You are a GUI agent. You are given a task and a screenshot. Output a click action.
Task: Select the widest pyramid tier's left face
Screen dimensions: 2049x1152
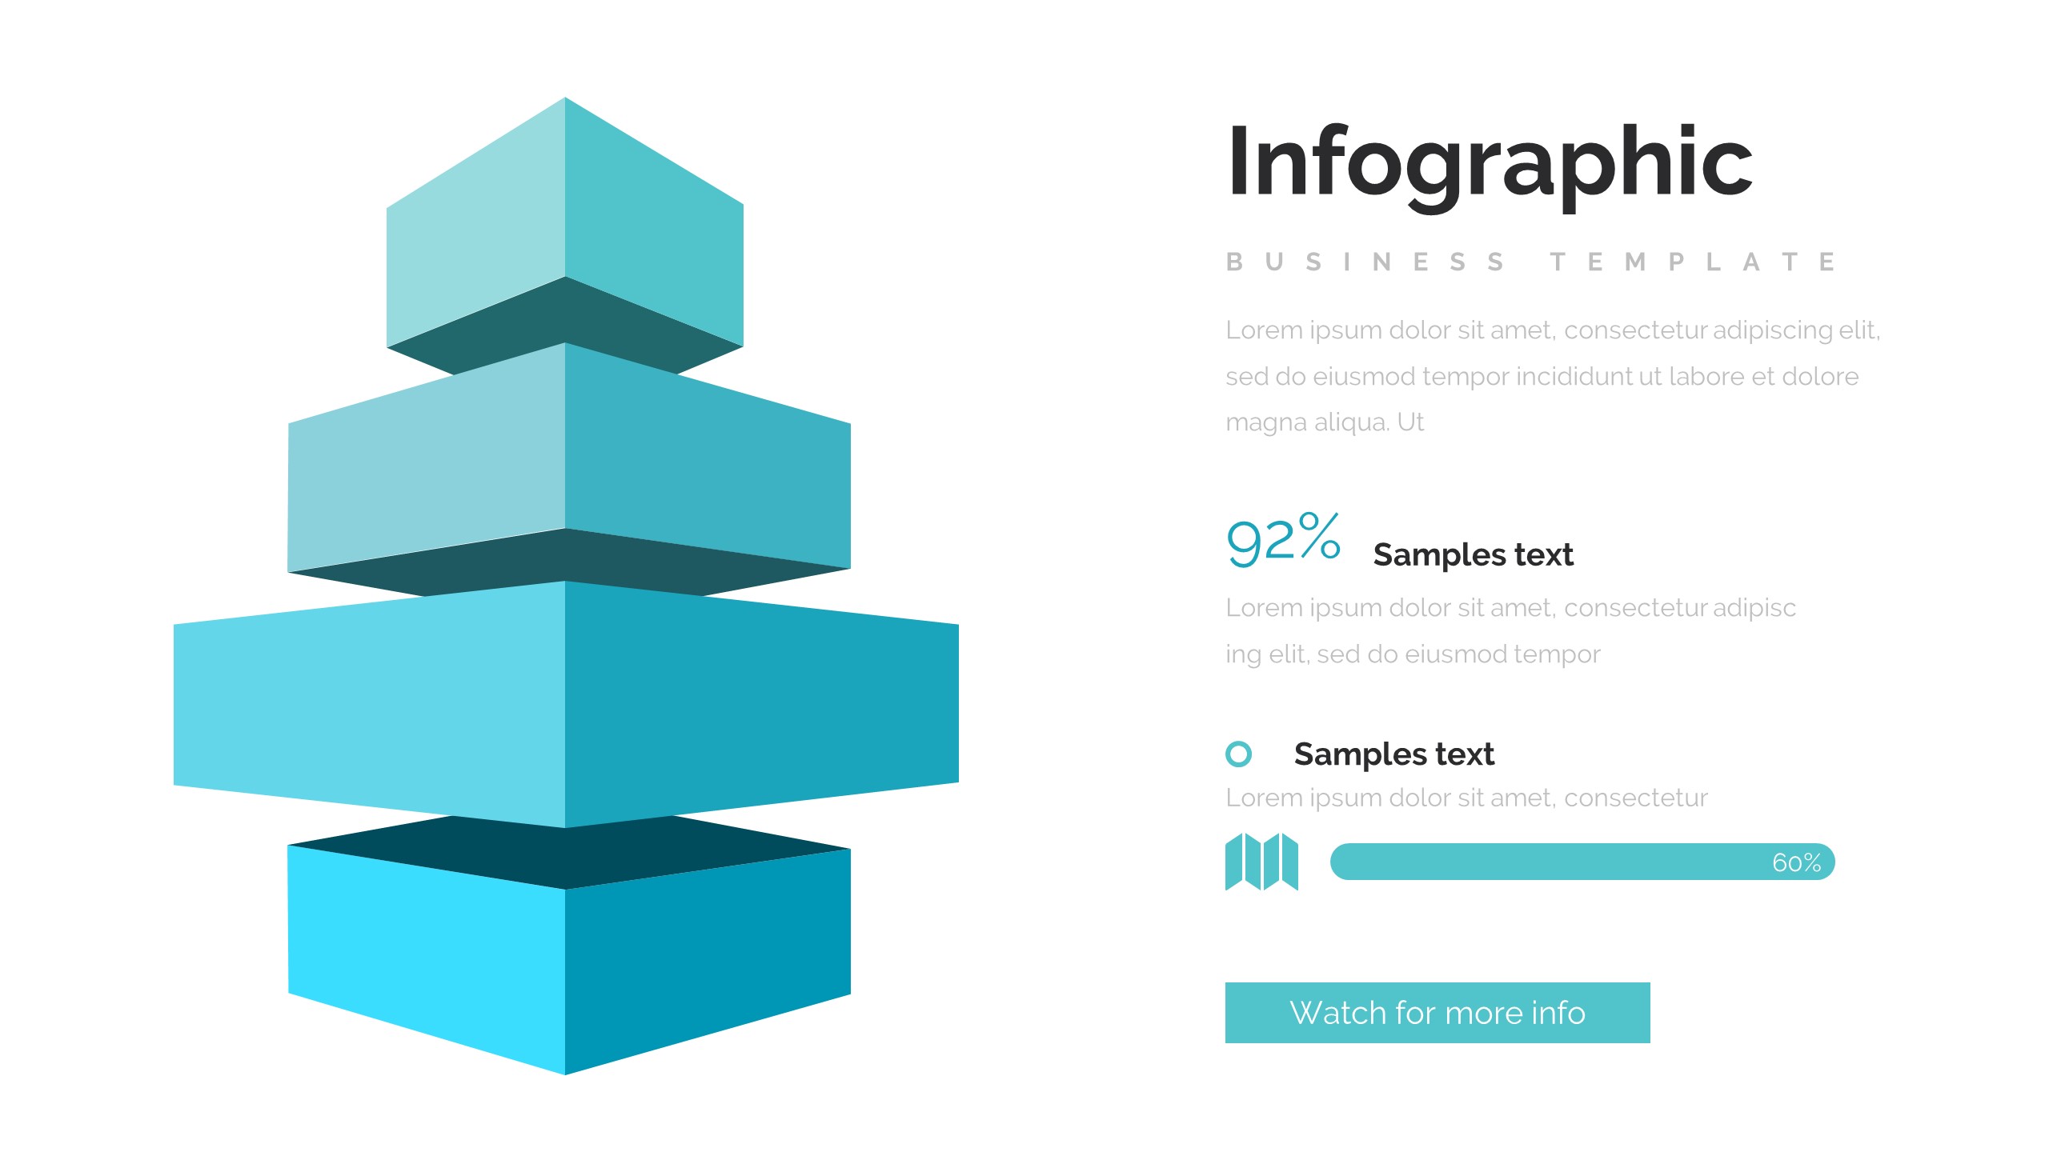(x=369, y=704)
